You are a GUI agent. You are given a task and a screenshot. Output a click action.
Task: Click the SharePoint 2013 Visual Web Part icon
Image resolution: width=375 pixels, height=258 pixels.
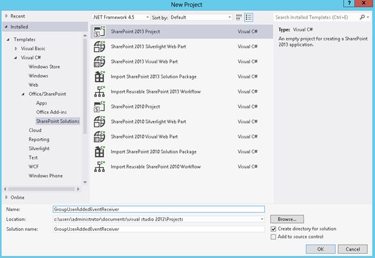tap(99, 61)
